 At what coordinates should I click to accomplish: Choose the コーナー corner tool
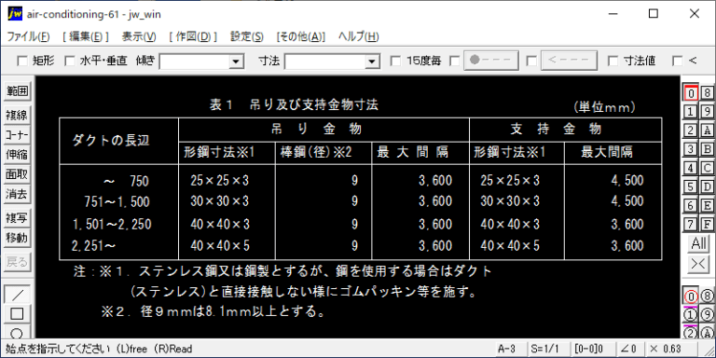17,134
